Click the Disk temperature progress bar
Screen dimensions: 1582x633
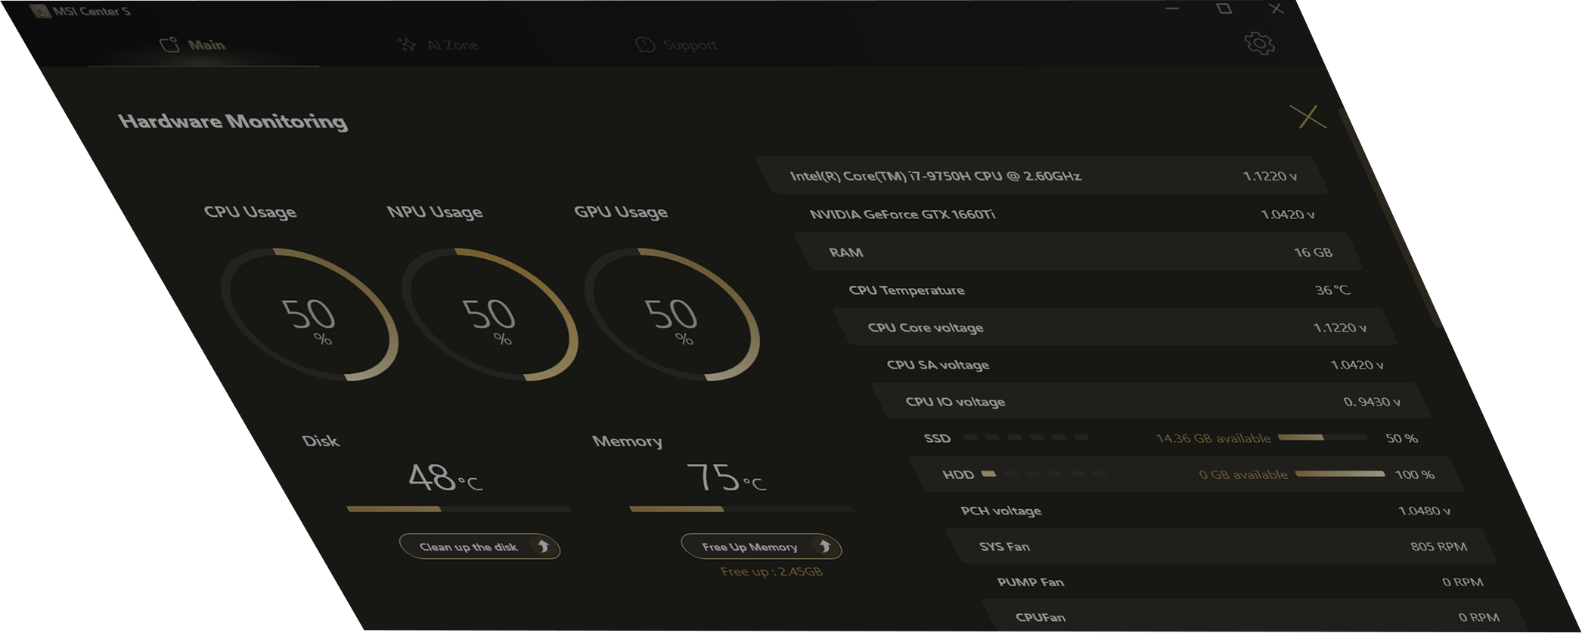(x=458, y=509)
